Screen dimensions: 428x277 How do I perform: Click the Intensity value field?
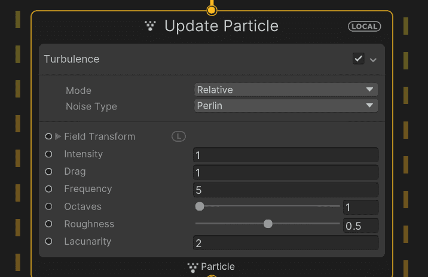pos(286,155)
